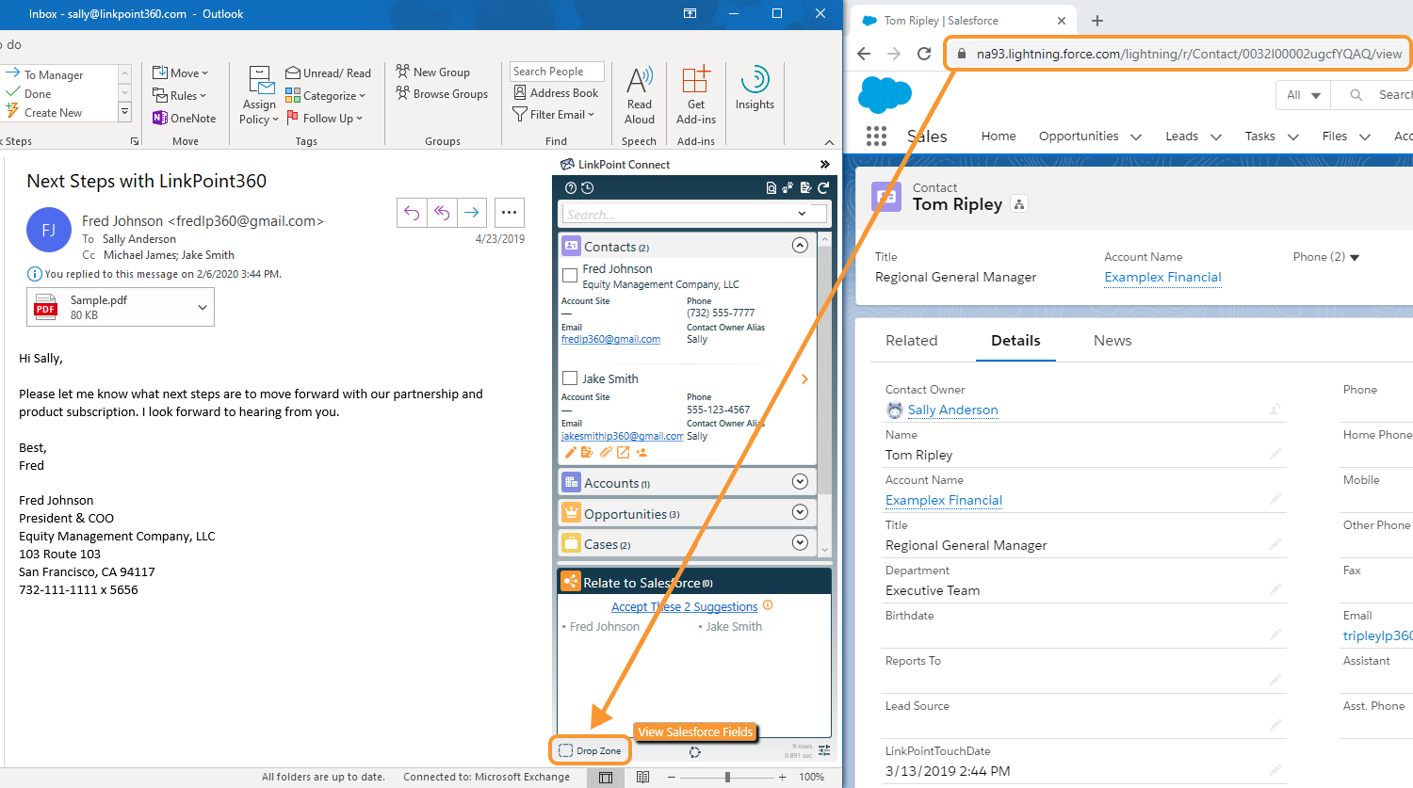Viewport: 1413px width, 788px height.
Task: Click zoom in plus on Outlook status bar
Action: 782,777
